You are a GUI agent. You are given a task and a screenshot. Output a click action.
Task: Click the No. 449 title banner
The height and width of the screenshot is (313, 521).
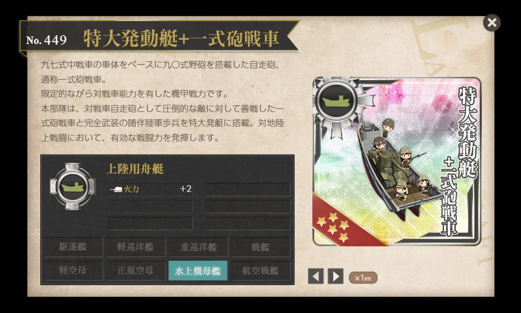(x=159, y=39)
